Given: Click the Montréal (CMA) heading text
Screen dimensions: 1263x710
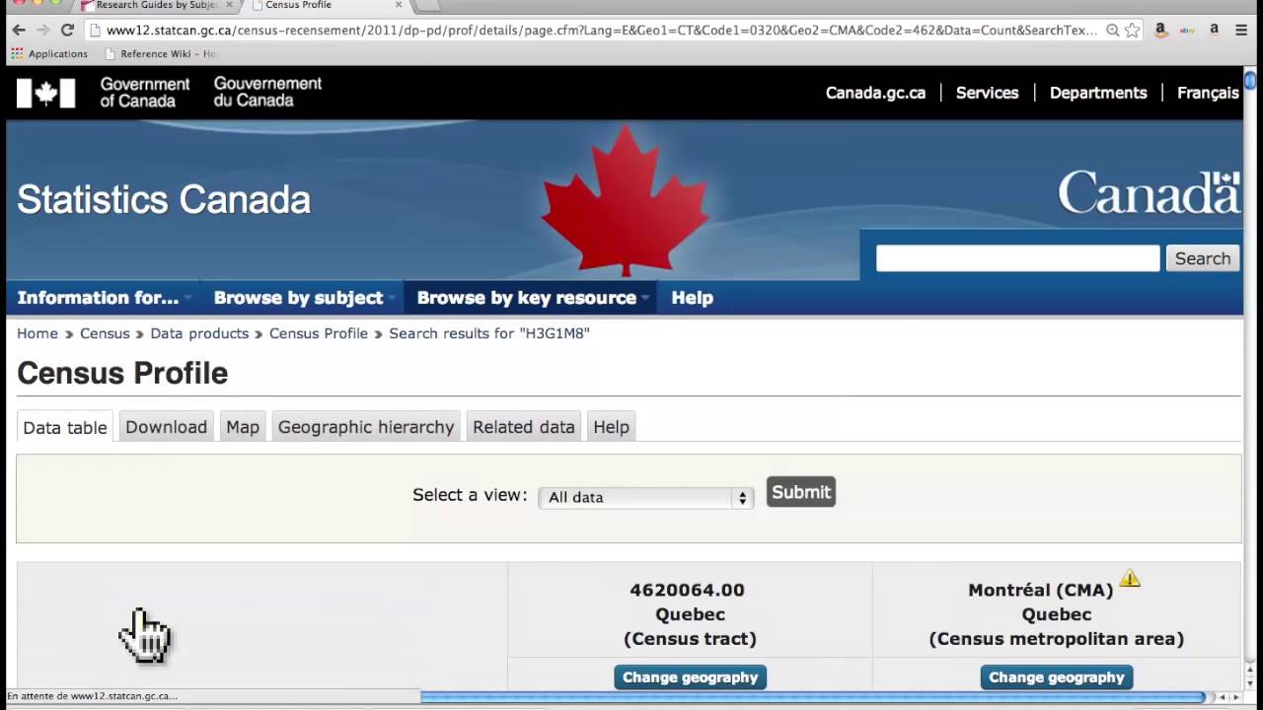Looking at the screenshot, I should pos(1040,590).
